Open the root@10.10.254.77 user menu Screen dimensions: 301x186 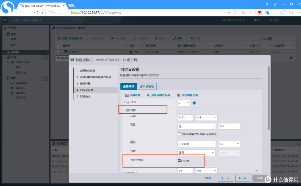click(x=235, y=20)
